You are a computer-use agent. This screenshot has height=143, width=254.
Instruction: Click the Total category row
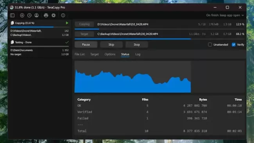tap(159, 131)
